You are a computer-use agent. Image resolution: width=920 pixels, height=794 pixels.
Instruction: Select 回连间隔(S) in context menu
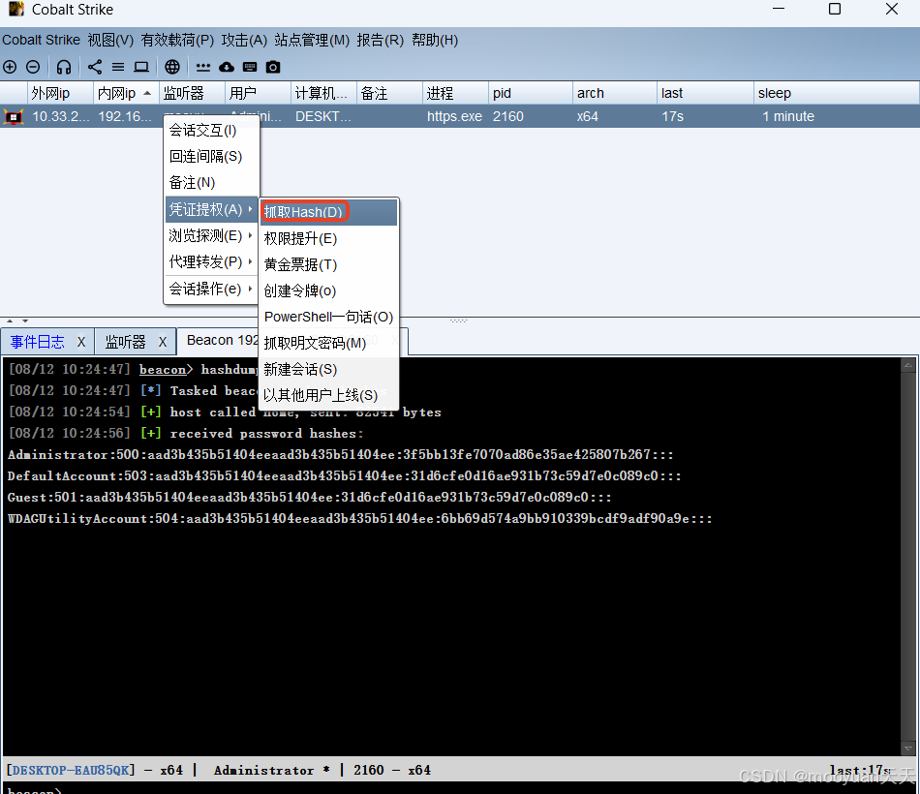(211, 157)
